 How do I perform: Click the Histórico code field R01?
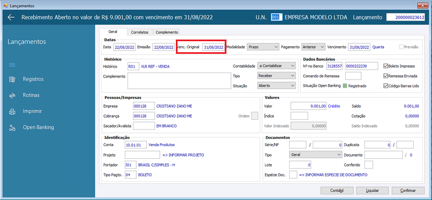(134, 66)
